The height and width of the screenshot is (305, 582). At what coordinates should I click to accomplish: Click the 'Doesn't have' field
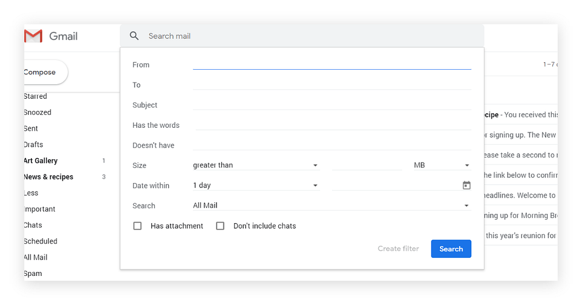332,145
